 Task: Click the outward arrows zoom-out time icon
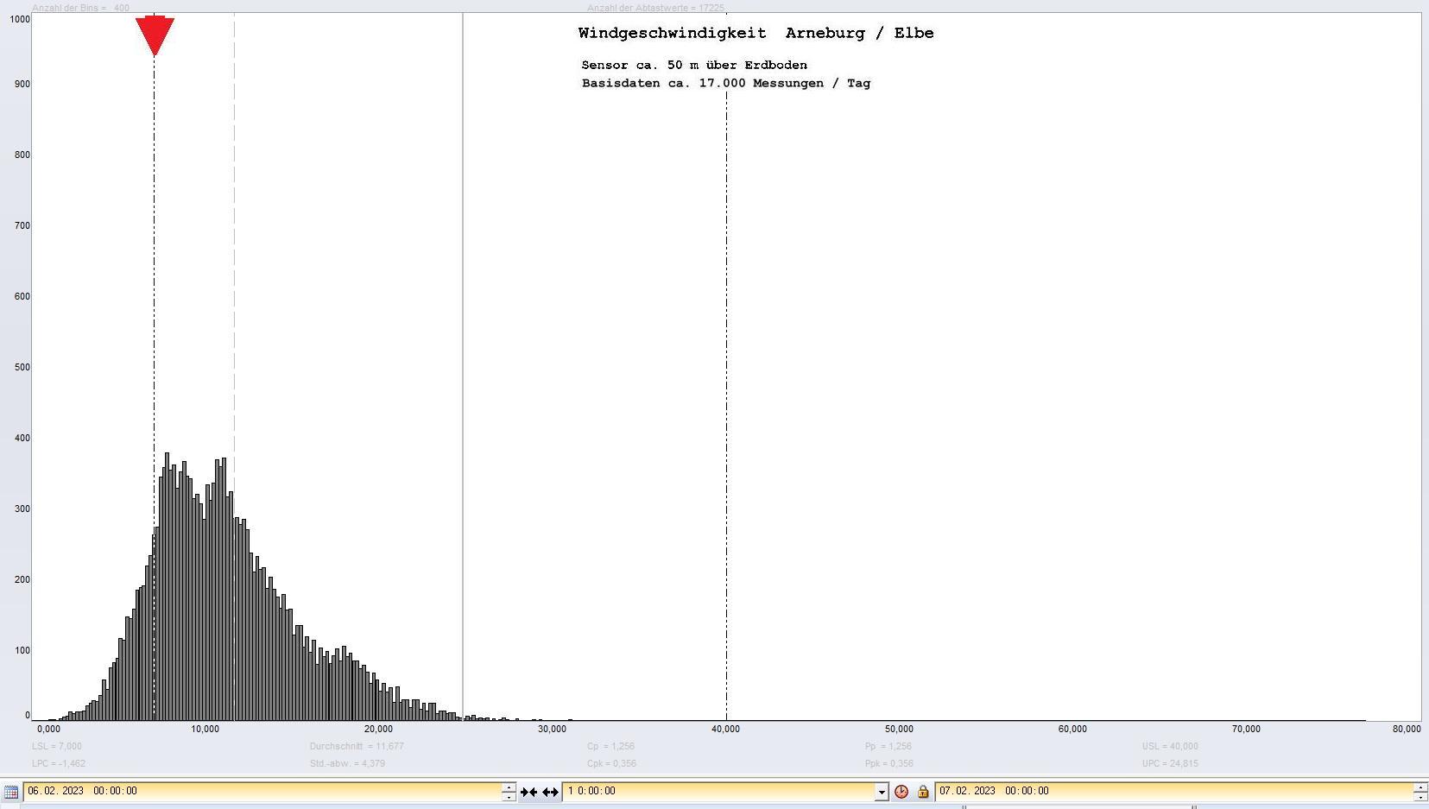550,792
